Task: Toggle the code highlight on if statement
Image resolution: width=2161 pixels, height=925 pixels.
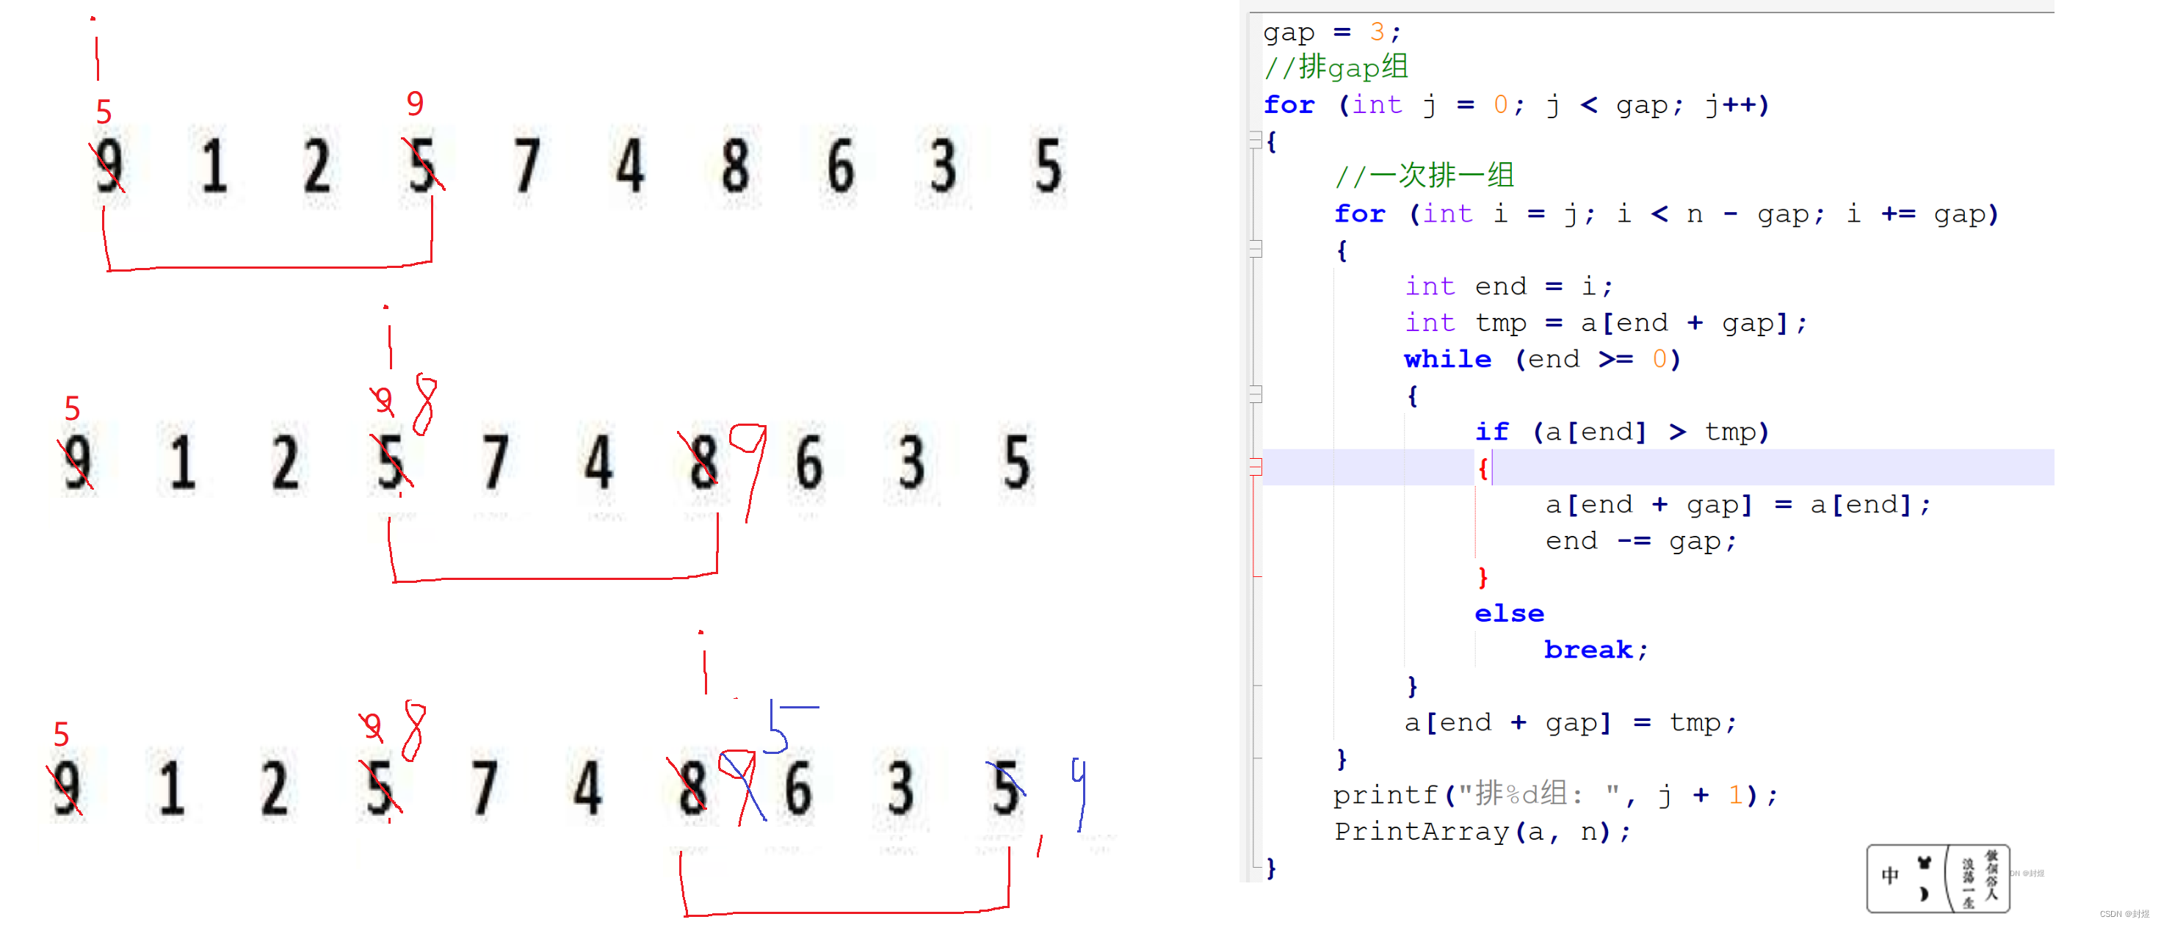Action: tap(1256, 468)
